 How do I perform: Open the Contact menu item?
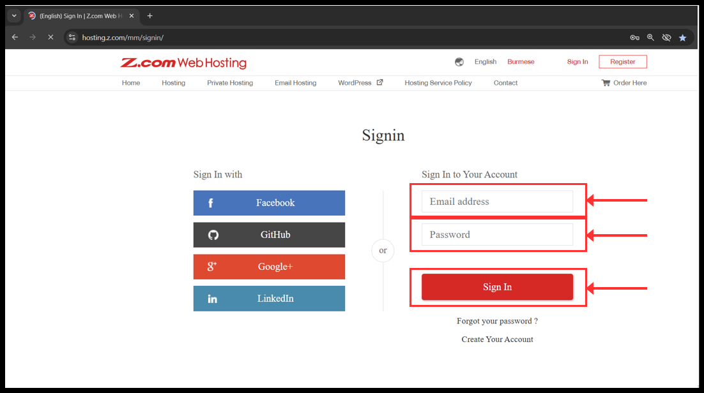tap(505, 83)
